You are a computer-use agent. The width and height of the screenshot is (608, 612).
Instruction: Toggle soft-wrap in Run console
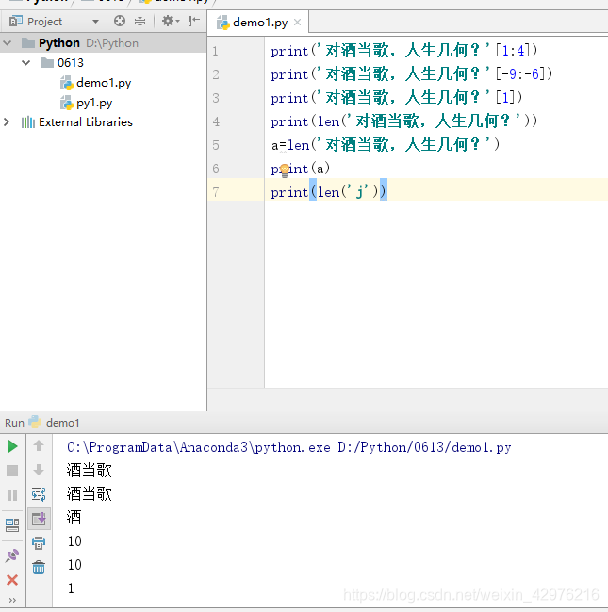point(39,494)
